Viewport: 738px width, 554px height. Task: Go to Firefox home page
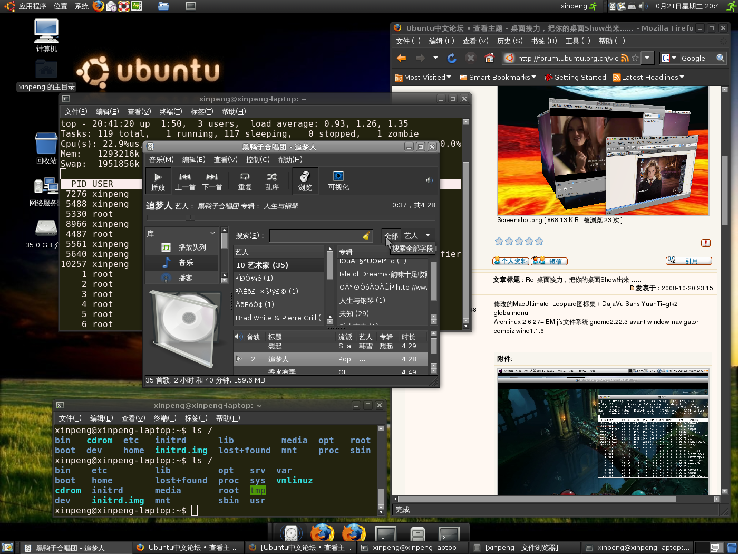pos(490,58)
